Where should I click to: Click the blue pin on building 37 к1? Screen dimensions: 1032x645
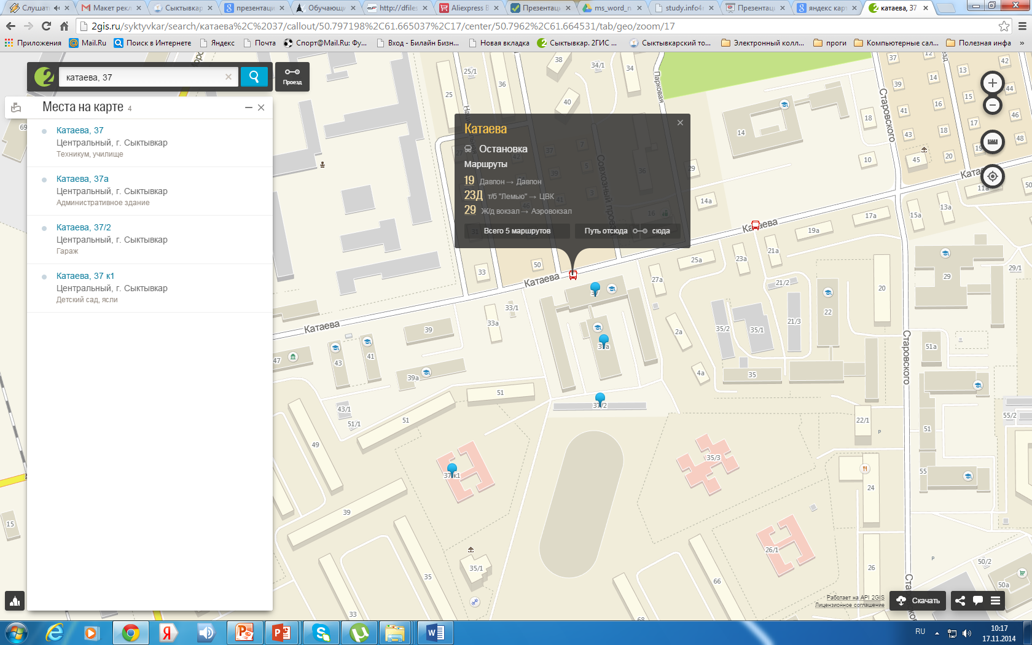click(x=451, y=471)
